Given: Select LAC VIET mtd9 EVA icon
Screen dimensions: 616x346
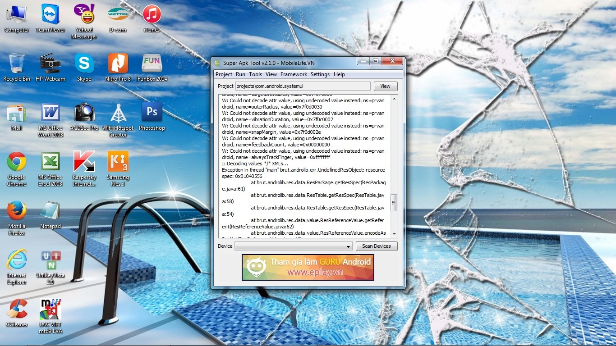Looking at the screenshot, I should 51,316.
